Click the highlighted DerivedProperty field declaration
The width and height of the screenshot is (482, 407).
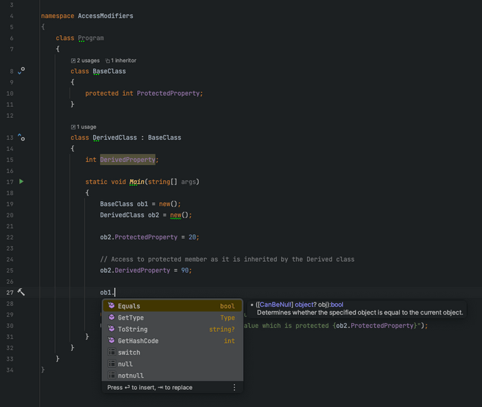(x=127, y=160)
